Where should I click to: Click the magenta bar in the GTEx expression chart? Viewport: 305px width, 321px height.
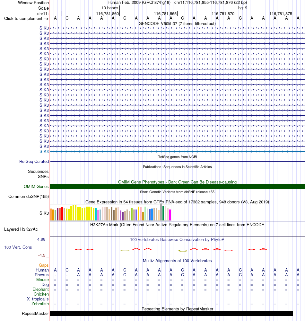pos(170,215)
